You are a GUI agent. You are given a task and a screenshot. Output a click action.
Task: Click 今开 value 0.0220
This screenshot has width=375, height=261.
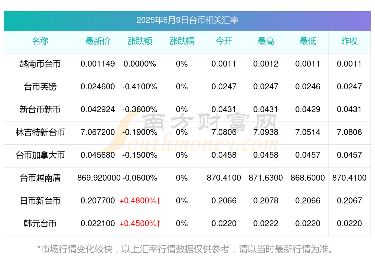tap(224, 224)
